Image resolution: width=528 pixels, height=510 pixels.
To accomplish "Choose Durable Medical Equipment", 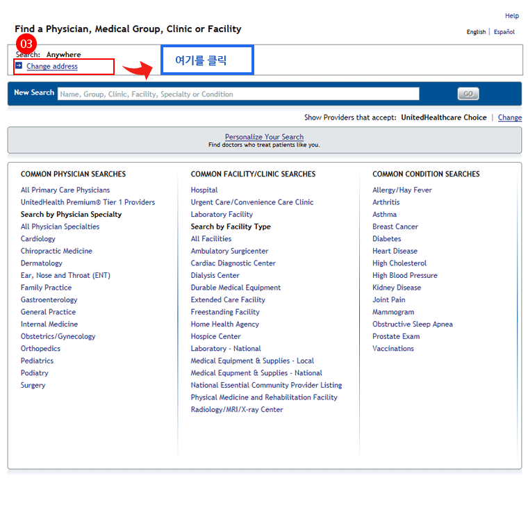I will coord(236,288).
